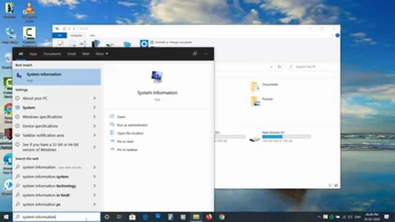Expand system information in hindi suggestion arrow
This screenshot has height=222, width=395.
click(94, 195)
